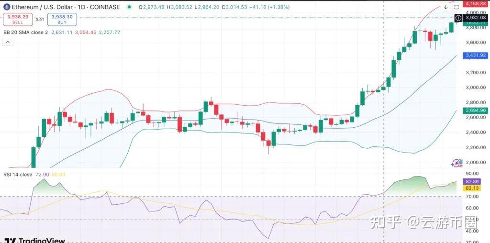Click the TradingView logo
The image size is (490, 243).
coord(34,241)
